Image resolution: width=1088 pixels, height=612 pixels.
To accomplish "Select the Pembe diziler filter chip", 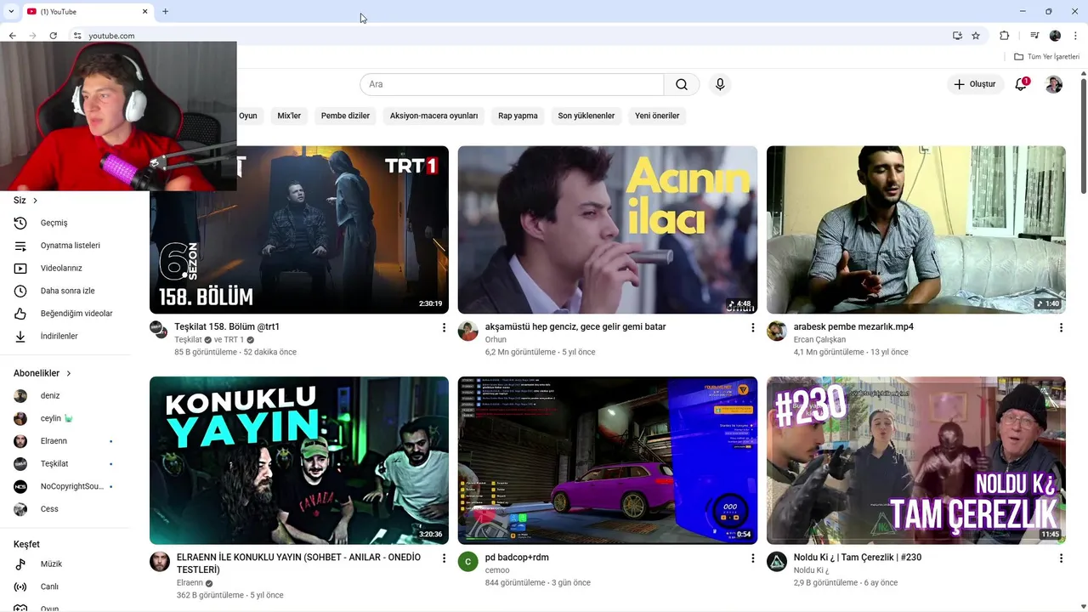I will [345, 116].
